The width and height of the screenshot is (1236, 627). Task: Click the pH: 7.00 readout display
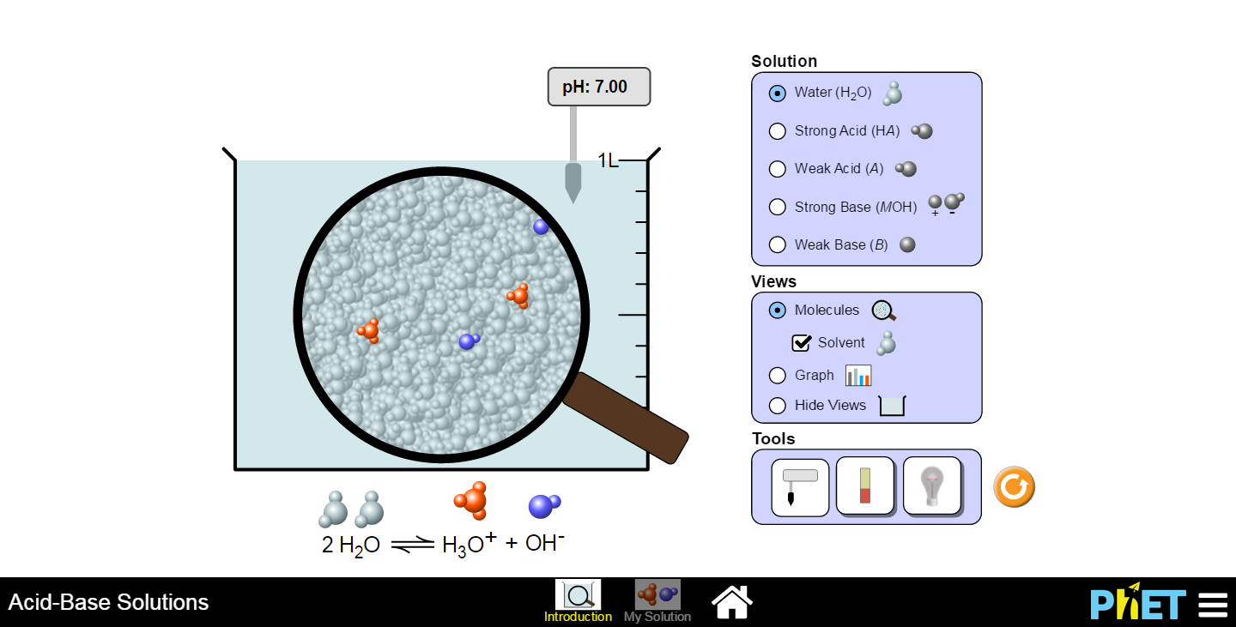[x=598, y=86]
